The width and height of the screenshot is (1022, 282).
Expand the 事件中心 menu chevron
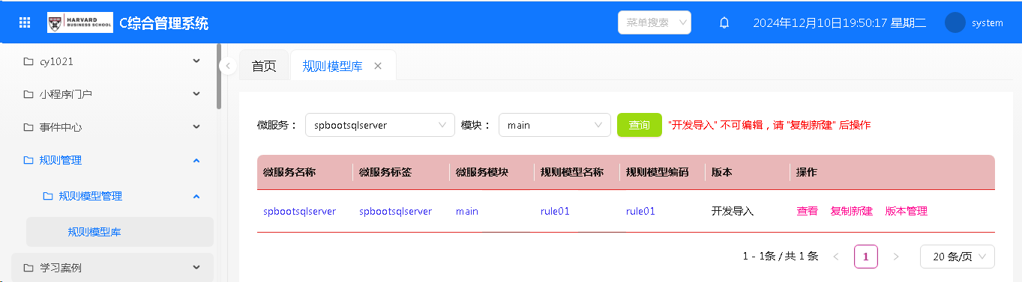[196, 127]
